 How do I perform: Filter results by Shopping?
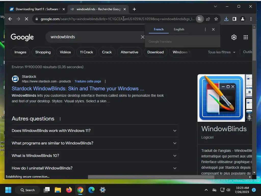(x=43, y=52)
